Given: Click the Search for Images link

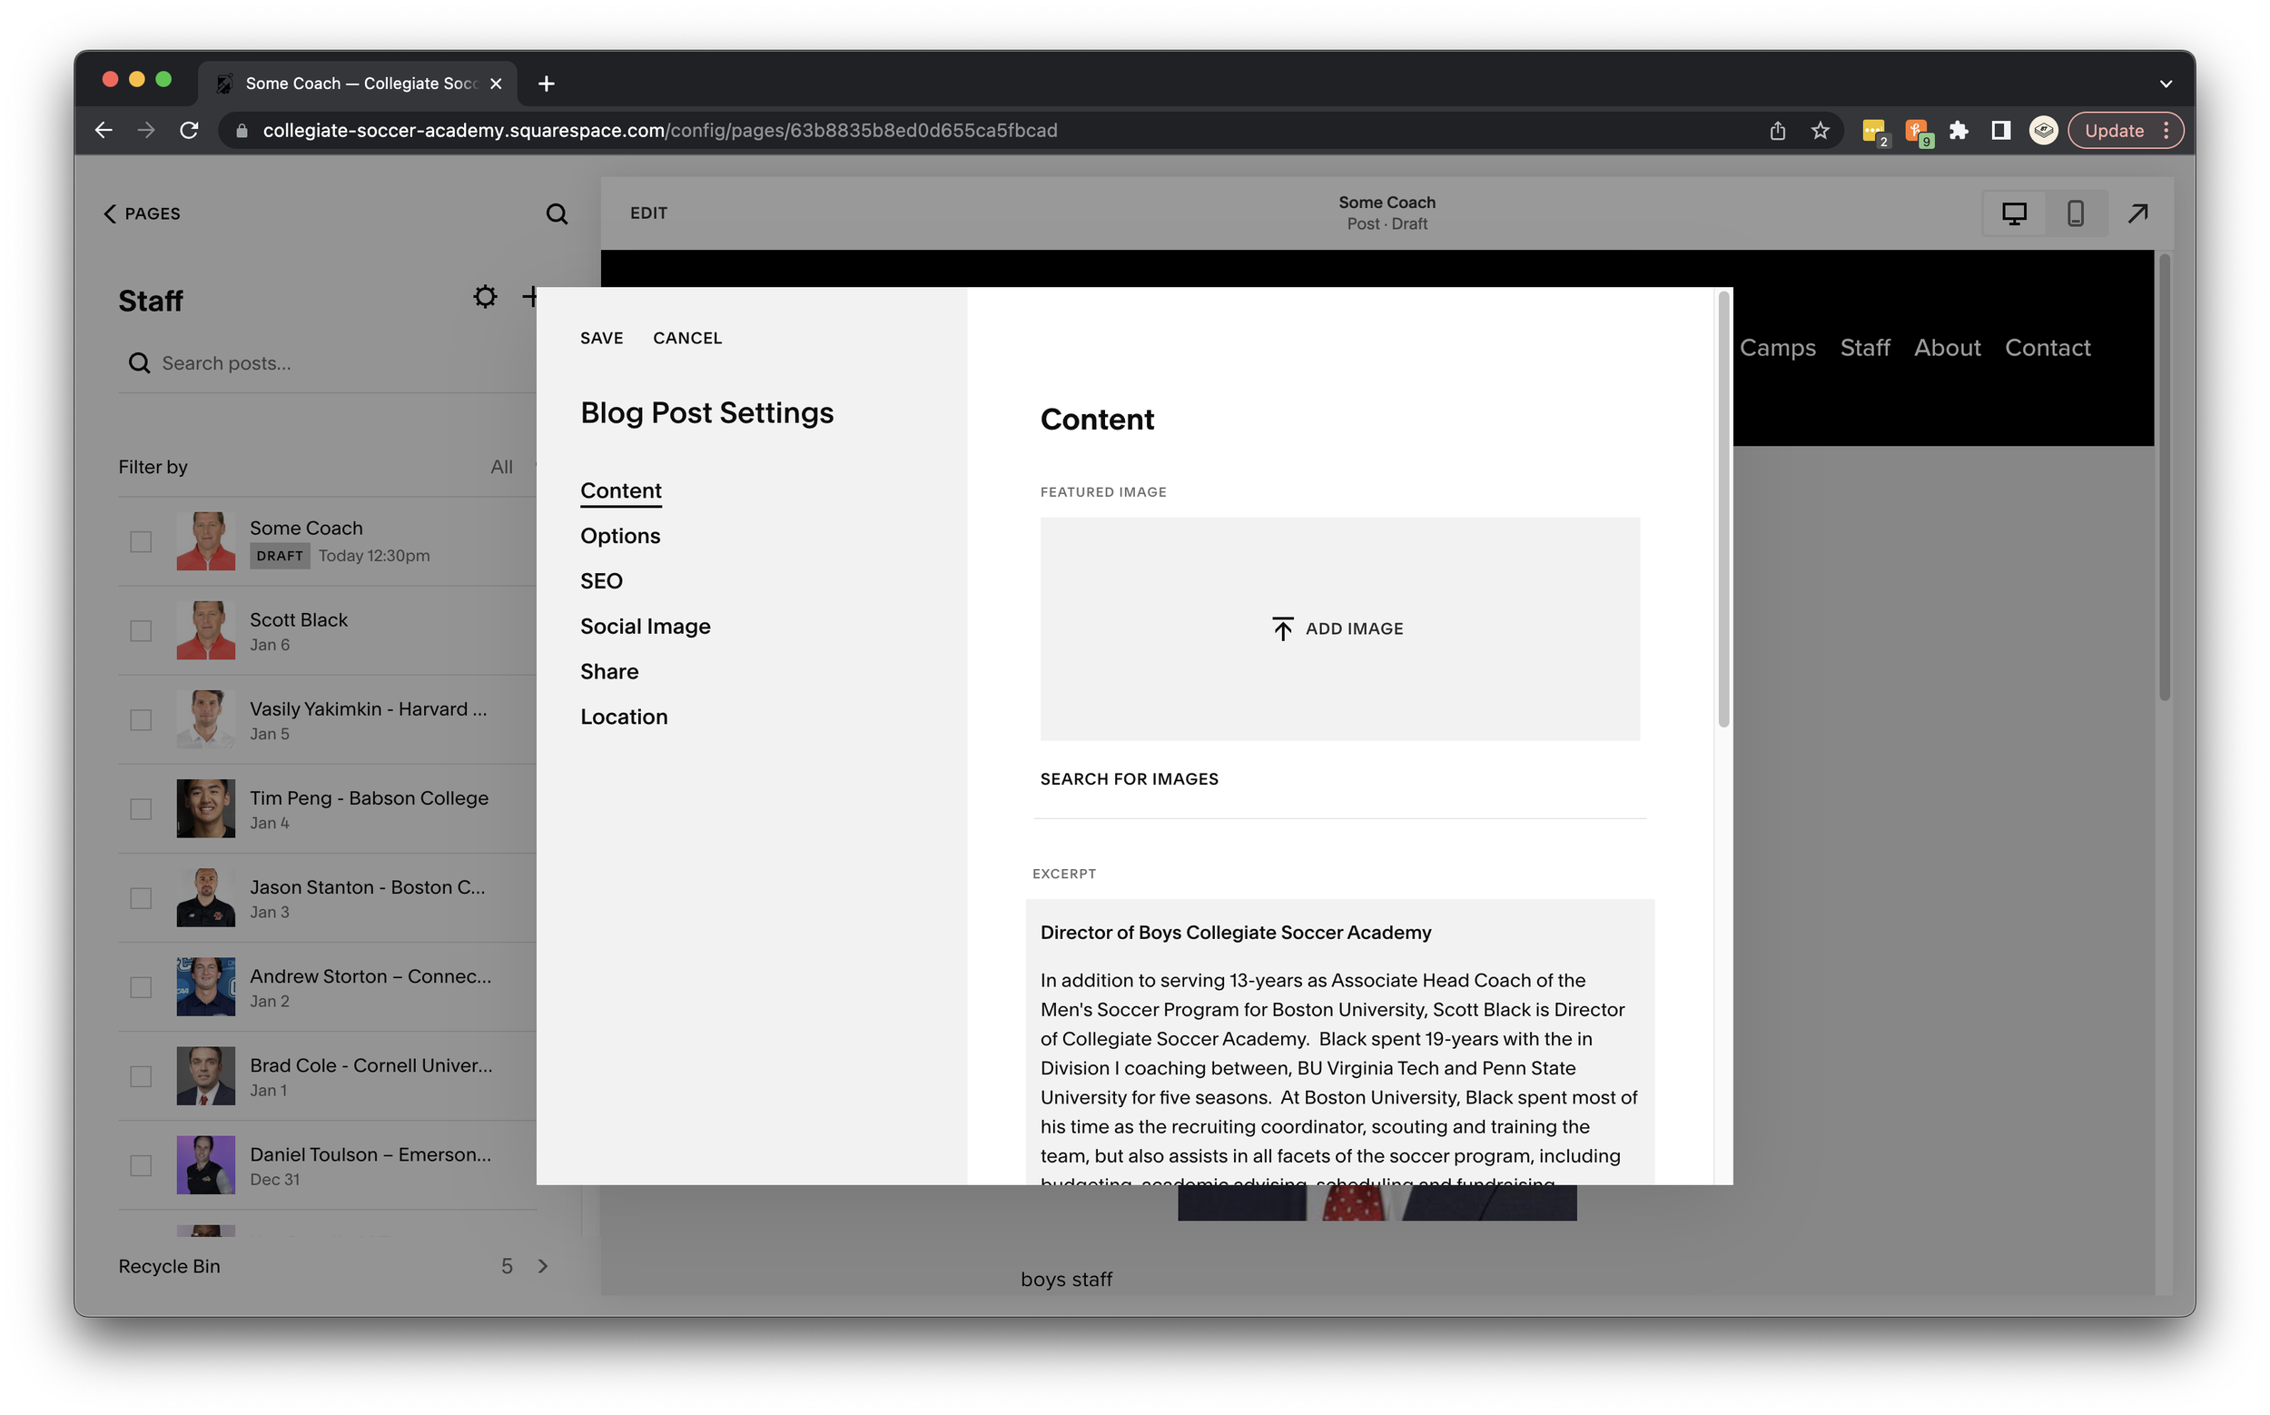Looking at the screenshot, I should point(1129,779).
